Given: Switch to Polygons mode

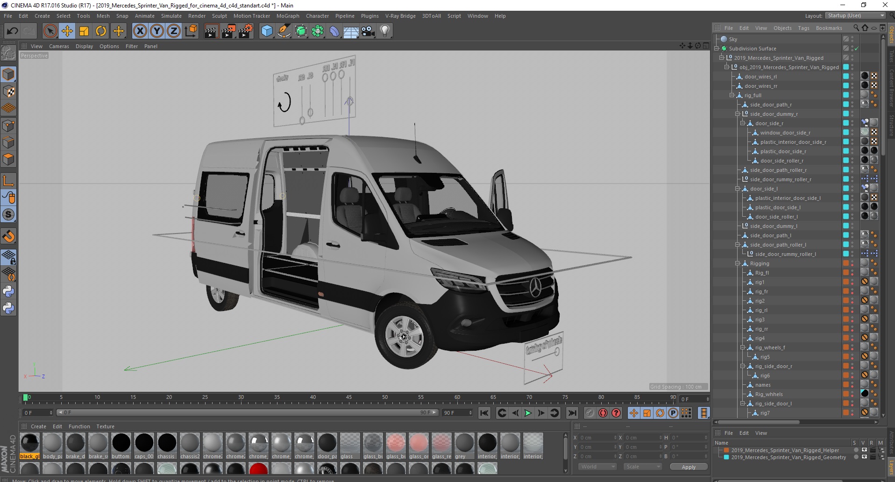Looking at the screenshot, I should coord(8,159).
